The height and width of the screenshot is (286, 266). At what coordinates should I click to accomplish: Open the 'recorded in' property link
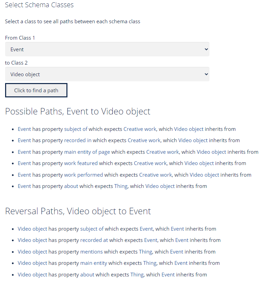pyautogui.click(x=78, y=140)
